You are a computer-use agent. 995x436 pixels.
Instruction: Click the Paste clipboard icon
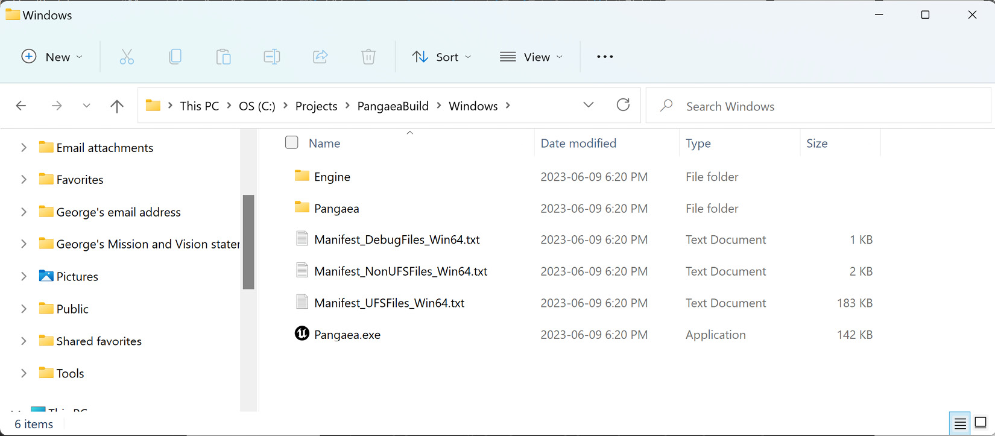pyautogui.click(x=224, y=57)
